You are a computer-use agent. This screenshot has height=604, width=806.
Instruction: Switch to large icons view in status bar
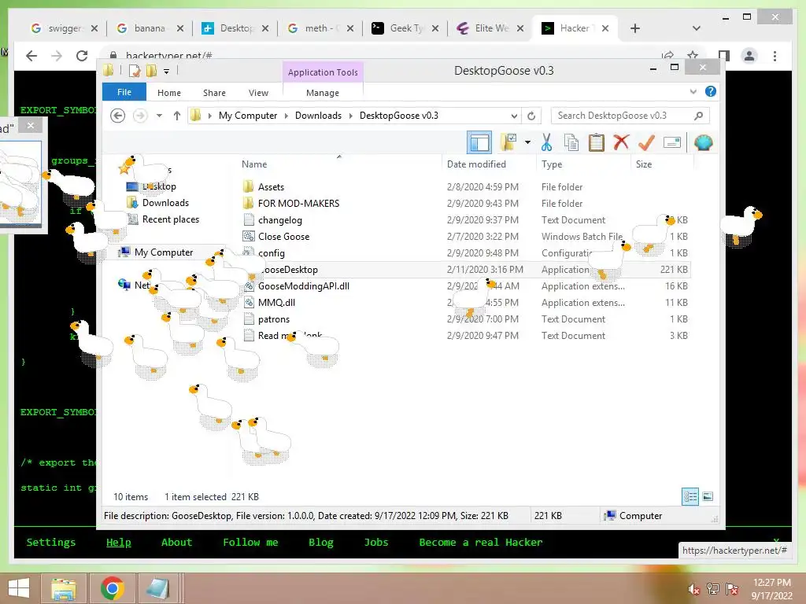point(708,496)
